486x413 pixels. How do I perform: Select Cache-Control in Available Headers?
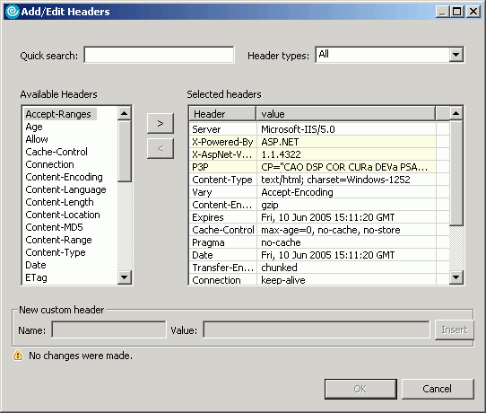point(56,152)
